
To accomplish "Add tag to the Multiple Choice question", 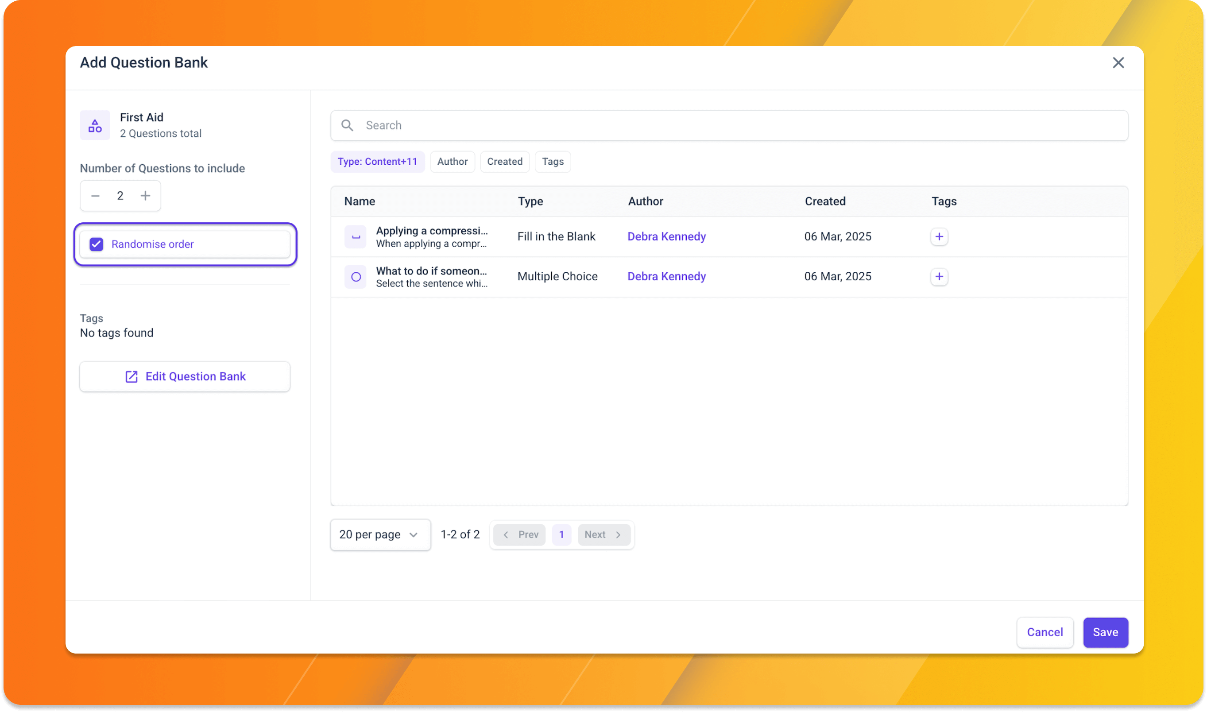I will pos(939,276).
